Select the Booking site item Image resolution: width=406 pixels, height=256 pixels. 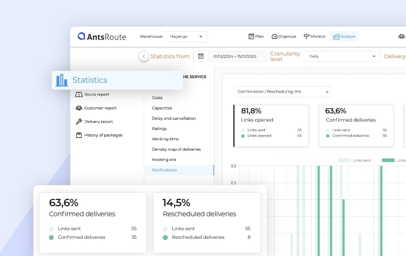(x=164, y=159)
